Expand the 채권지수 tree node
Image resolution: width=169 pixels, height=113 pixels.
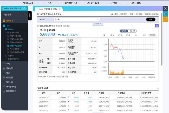pyautogui.click(x=6, y=56)
